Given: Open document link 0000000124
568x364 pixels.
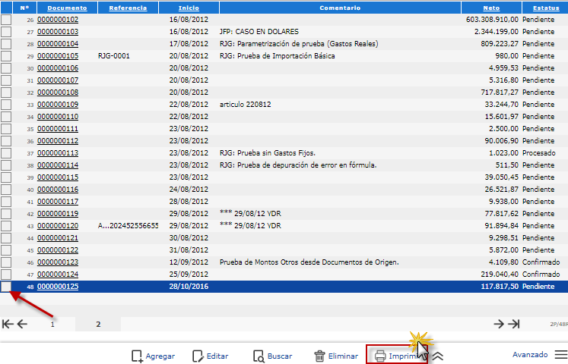Looking at the screenshot, I should 58,274.
